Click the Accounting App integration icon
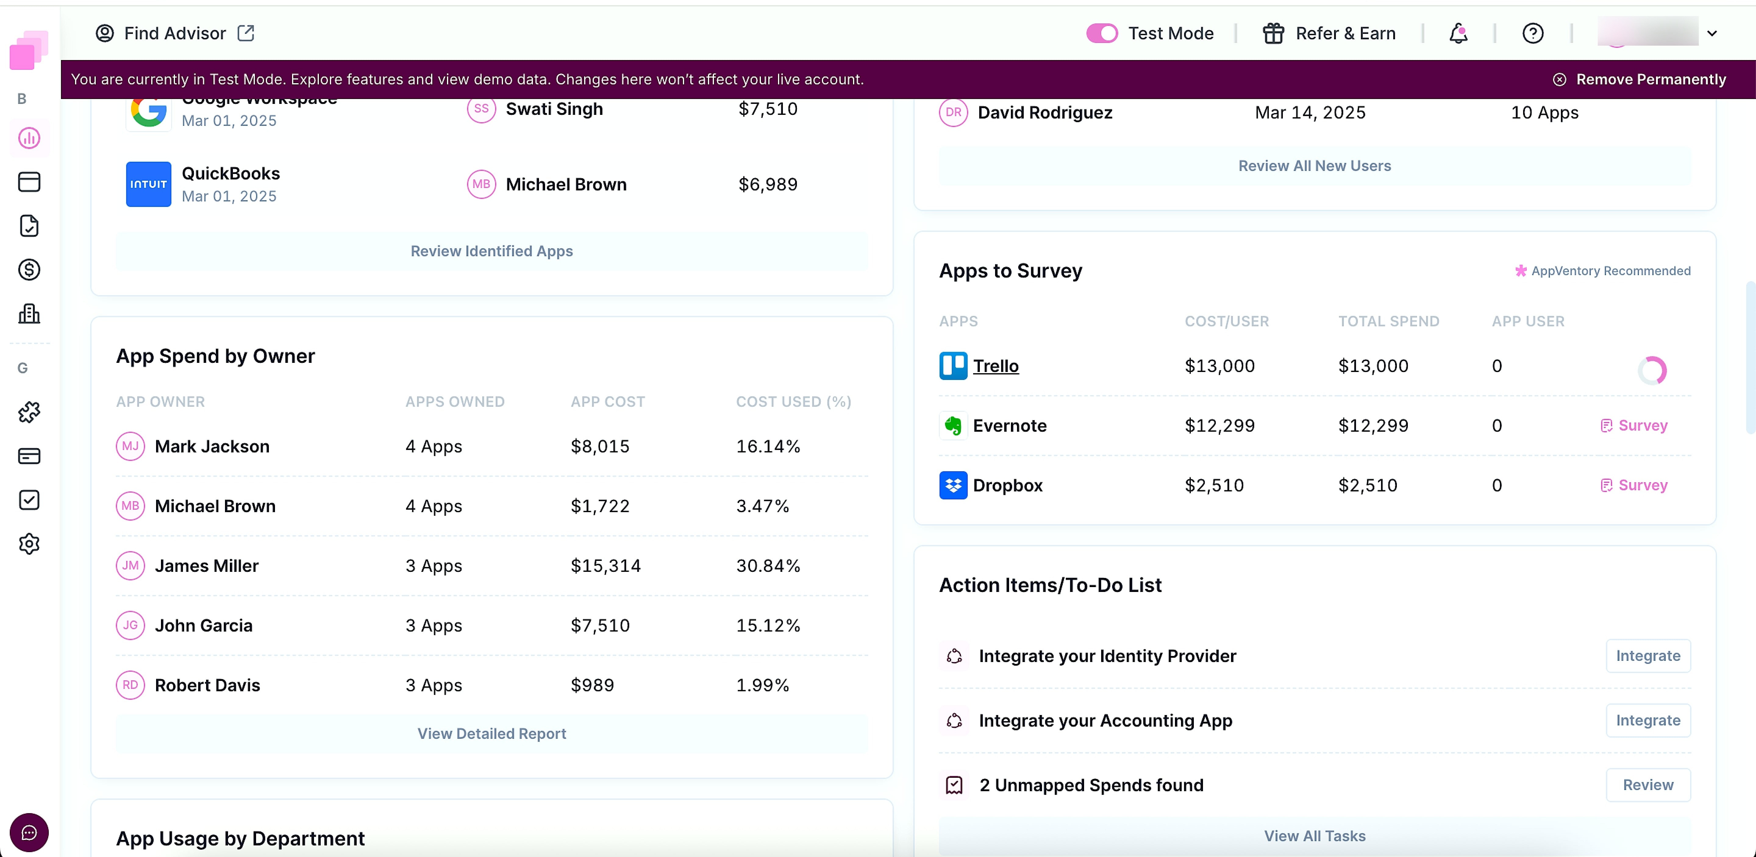 [x=954, y=721]
